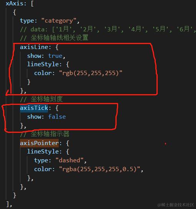The height and width of the screenshot is (209, 196).
Task: Click the "dashed" type string
Action: [x=69, y=160]
